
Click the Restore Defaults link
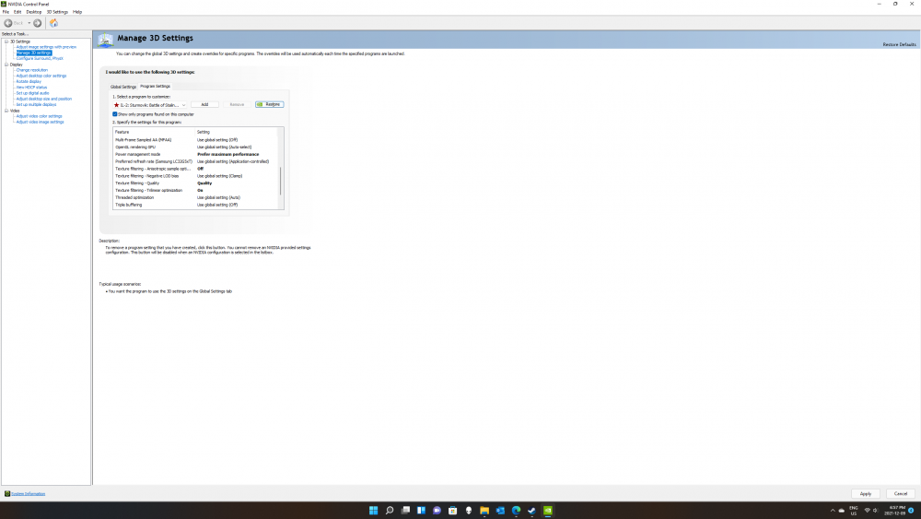[x=899, y=44]
